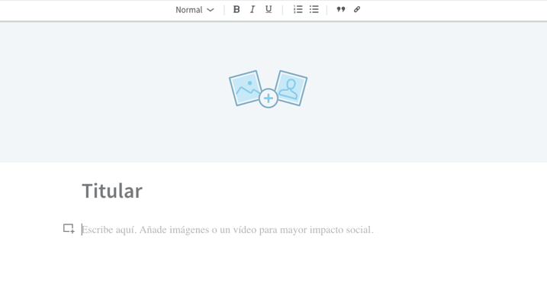This screenshot has width=547, height=303.
Task: Toggle underline formatting
Action: (269, 9)
